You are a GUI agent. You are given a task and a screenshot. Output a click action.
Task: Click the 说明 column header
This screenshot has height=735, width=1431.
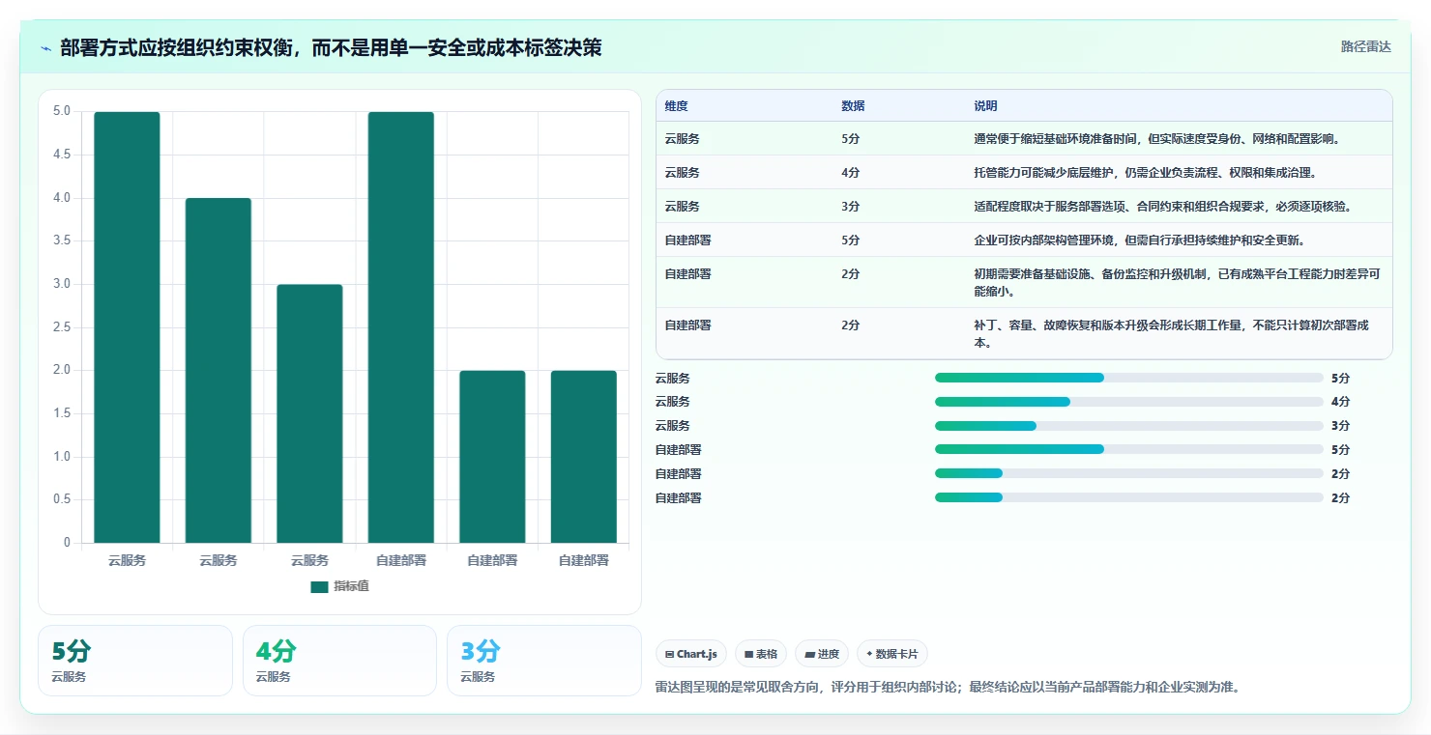point(985,106)
